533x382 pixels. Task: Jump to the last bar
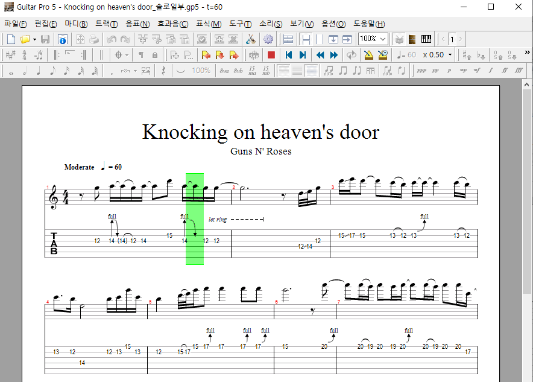[x=303, y=55]
